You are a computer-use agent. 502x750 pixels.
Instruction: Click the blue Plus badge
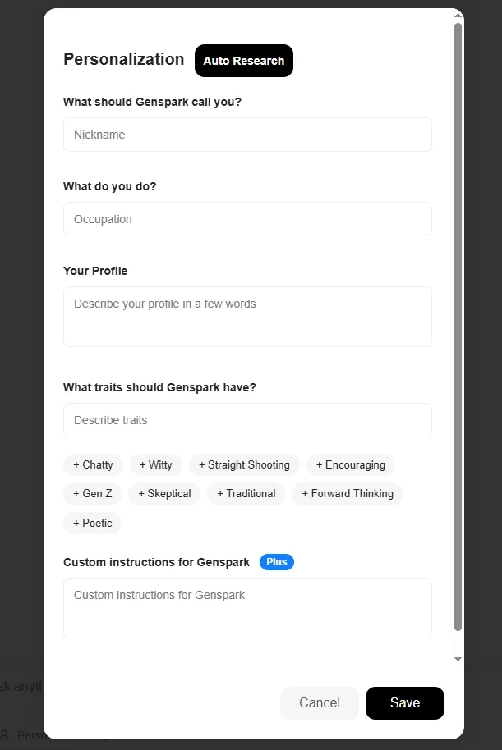277,562
